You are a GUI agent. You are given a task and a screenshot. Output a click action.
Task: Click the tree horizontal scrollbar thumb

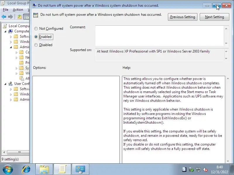tap(18, 152)
